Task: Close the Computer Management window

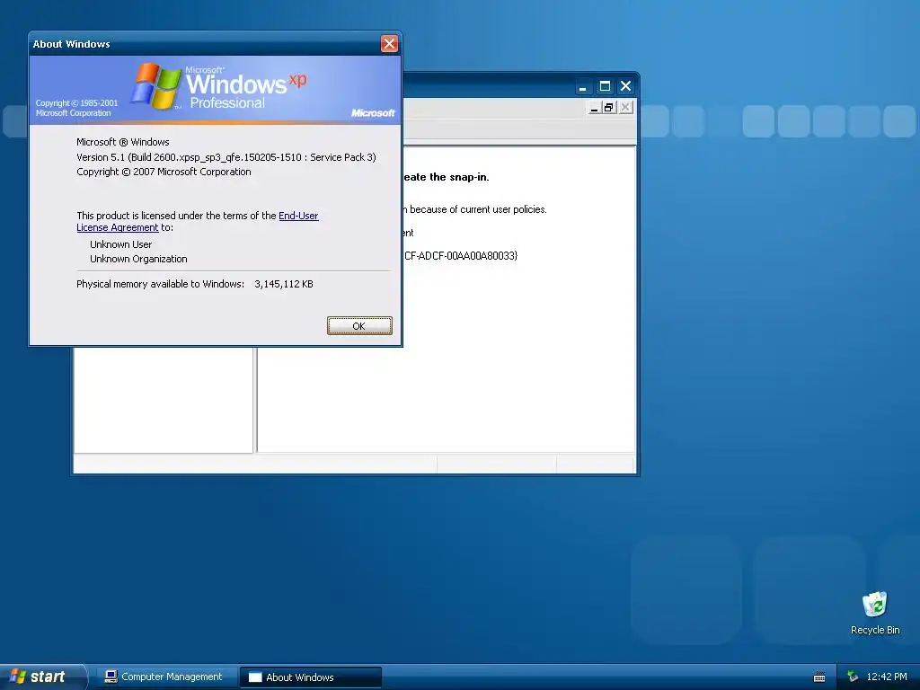Action: 625,86
